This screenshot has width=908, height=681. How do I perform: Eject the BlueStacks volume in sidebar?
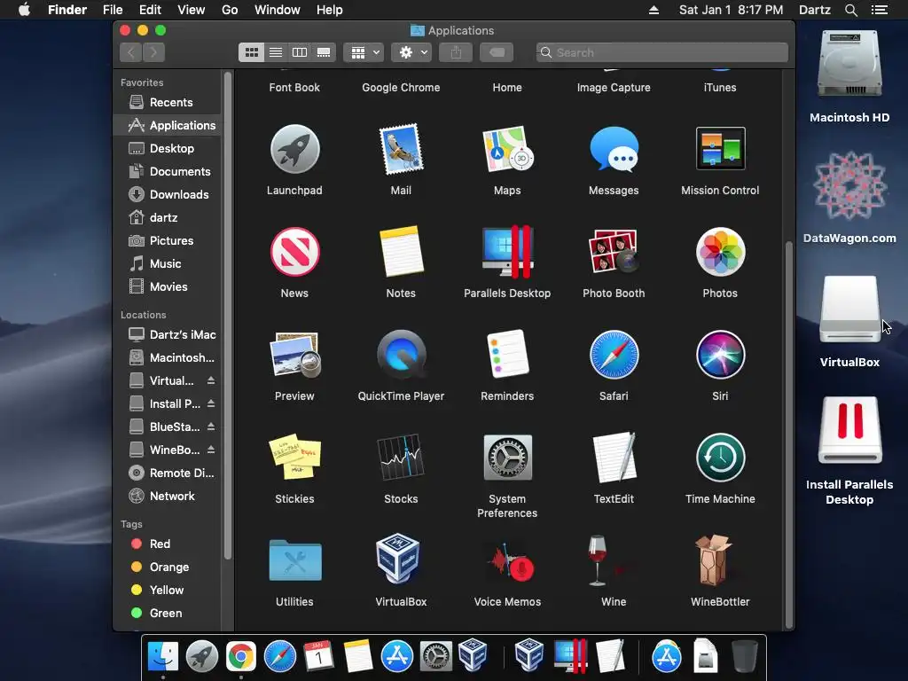pos(211,427)
